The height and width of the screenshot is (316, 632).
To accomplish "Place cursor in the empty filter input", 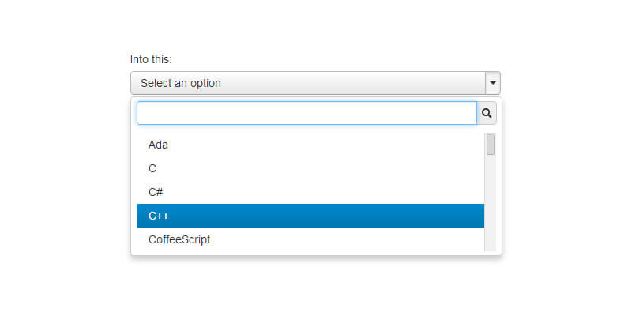I will pyautogui.click(x=307, y=113).
